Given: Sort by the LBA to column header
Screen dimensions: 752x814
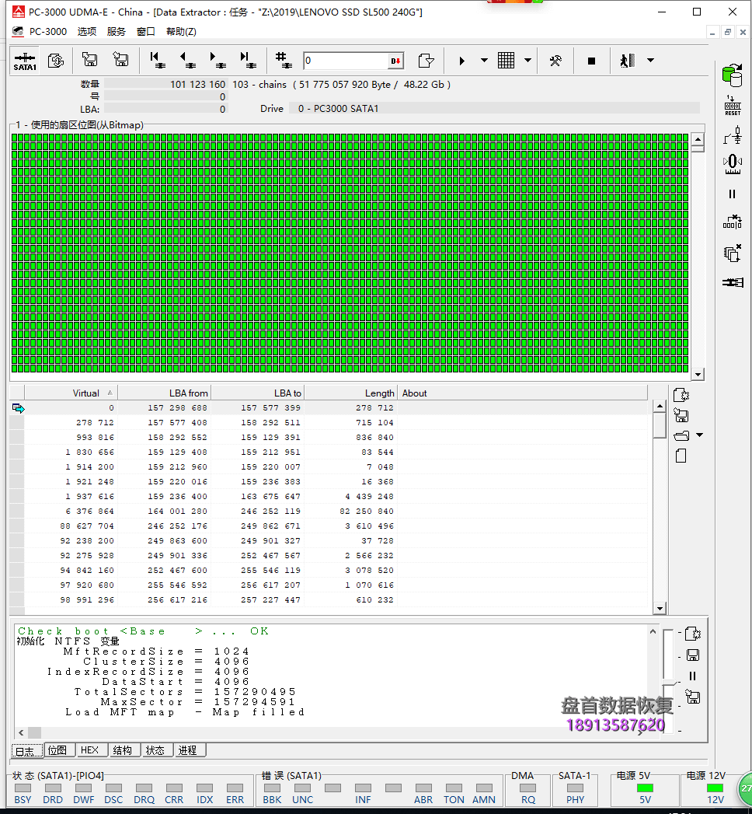Looking at the screenshot, I should click(257, 393).
